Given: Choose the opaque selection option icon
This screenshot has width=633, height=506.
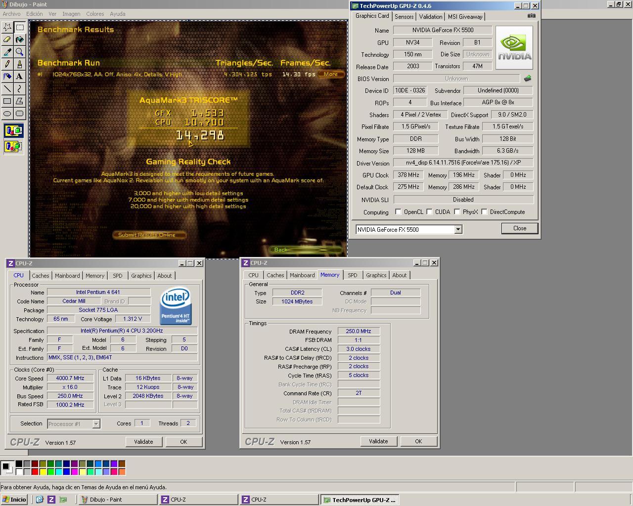Looking at the screenshot, I should tap(13, 131).
